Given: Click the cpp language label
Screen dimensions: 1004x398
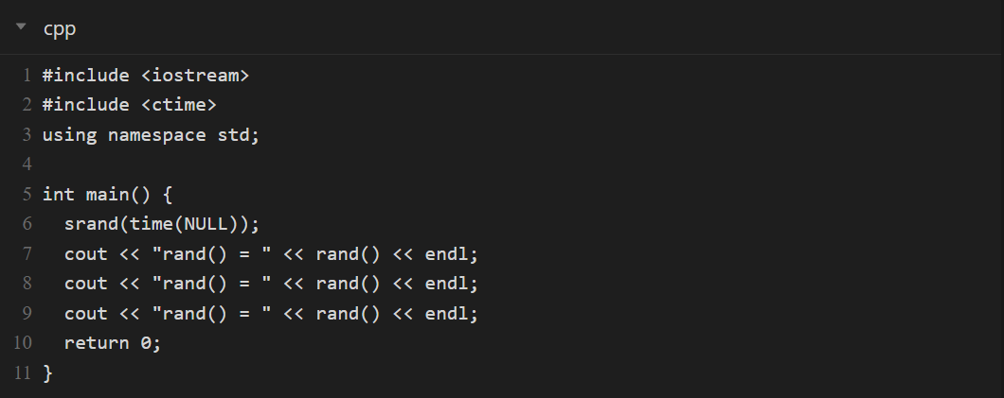Looking at the screenshot, I should point(60,28).
